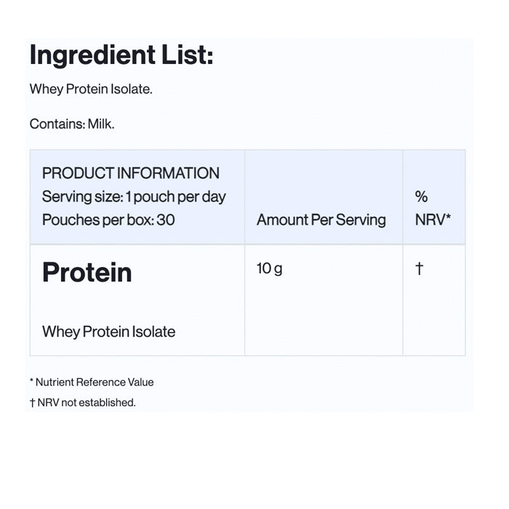The image size is (509, 509).
Task: Click the PRODUCT INFORMATION table title
Action: click(131, 173)
